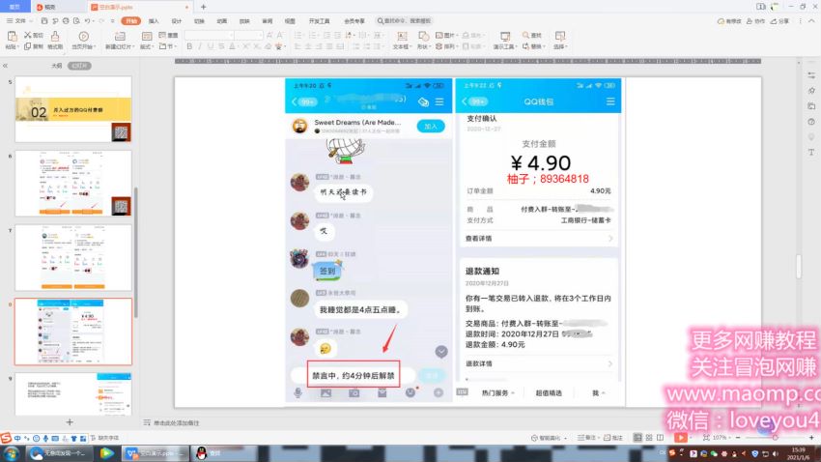Select the 开始 ribbon tab
The width and height of the screenshot is (821, 462).
pos(130,21)
